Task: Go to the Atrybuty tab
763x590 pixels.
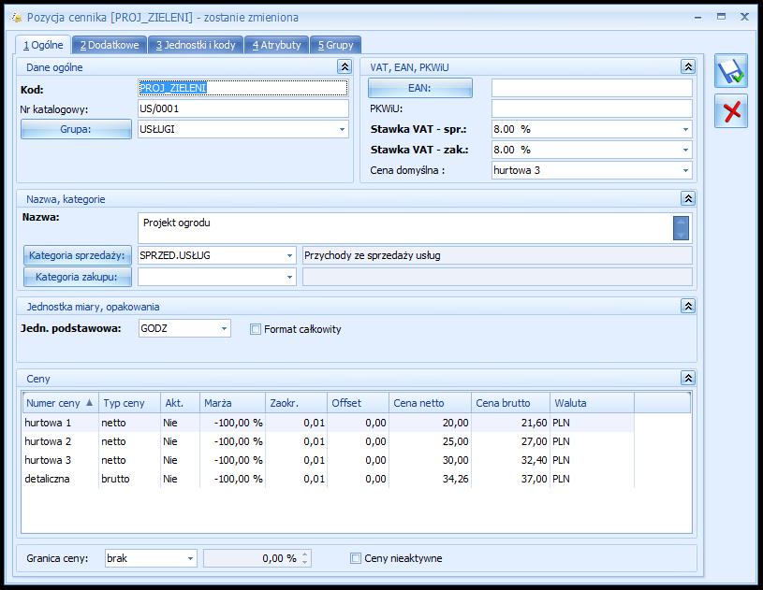Action: point(276,45)
